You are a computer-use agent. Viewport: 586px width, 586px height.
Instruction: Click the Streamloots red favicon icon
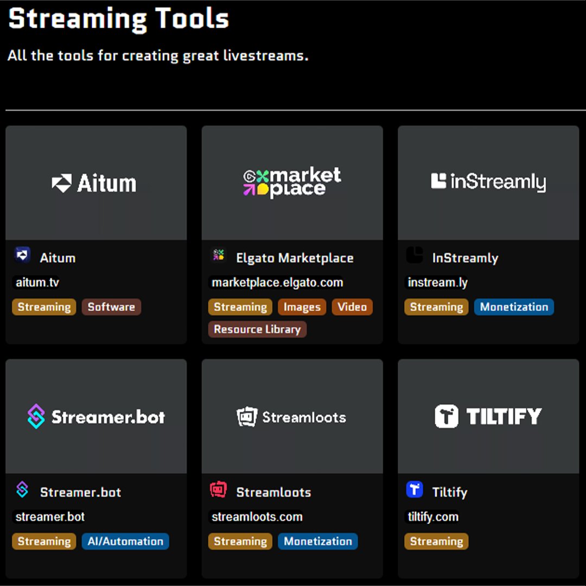(x=218, y=489)
